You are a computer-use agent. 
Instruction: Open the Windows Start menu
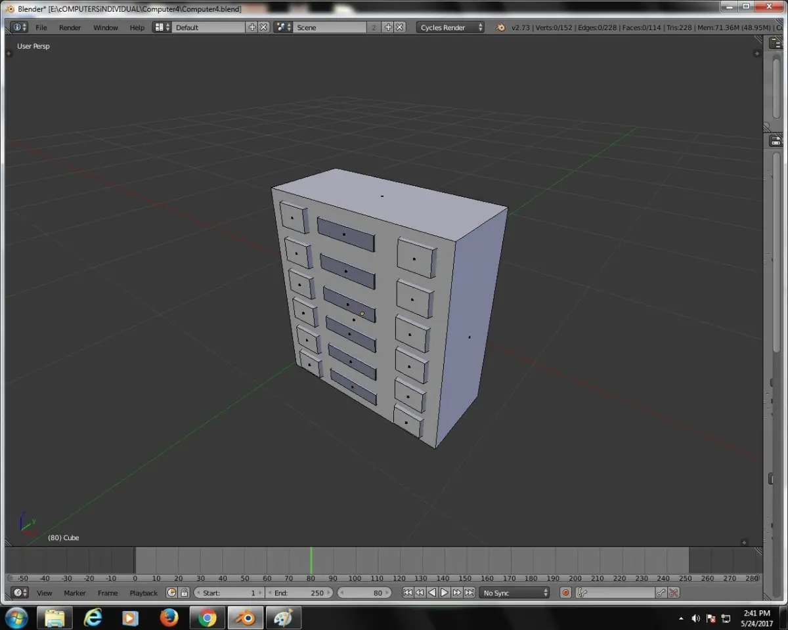[16, 618]
